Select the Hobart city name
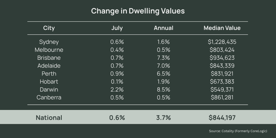Screen dimensions: 276x138 coord(49,81)
